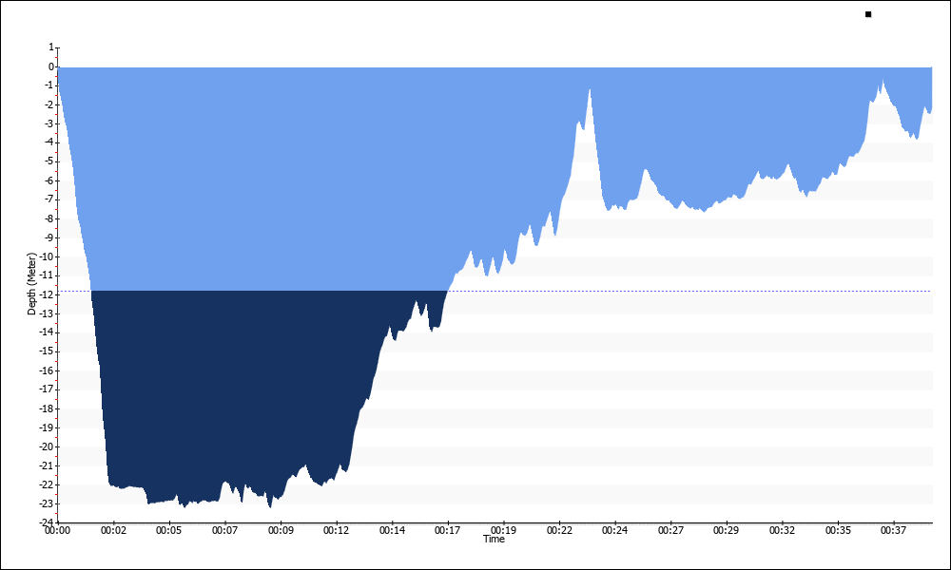Click the '00:17' time axis label
This screenshot has width=951, height=570.
coord(448,531)
